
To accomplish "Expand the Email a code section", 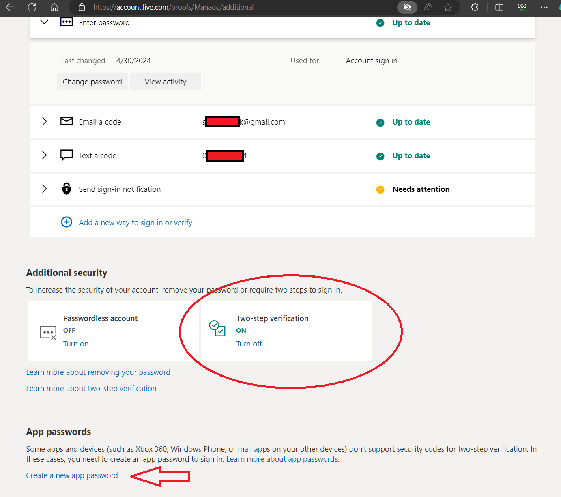I will point(44,121).
